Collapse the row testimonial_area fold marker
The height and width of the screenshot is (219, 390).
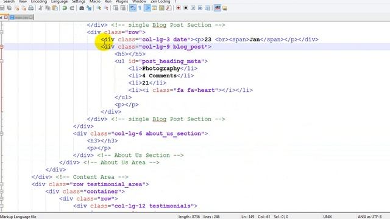pos(1,184)
